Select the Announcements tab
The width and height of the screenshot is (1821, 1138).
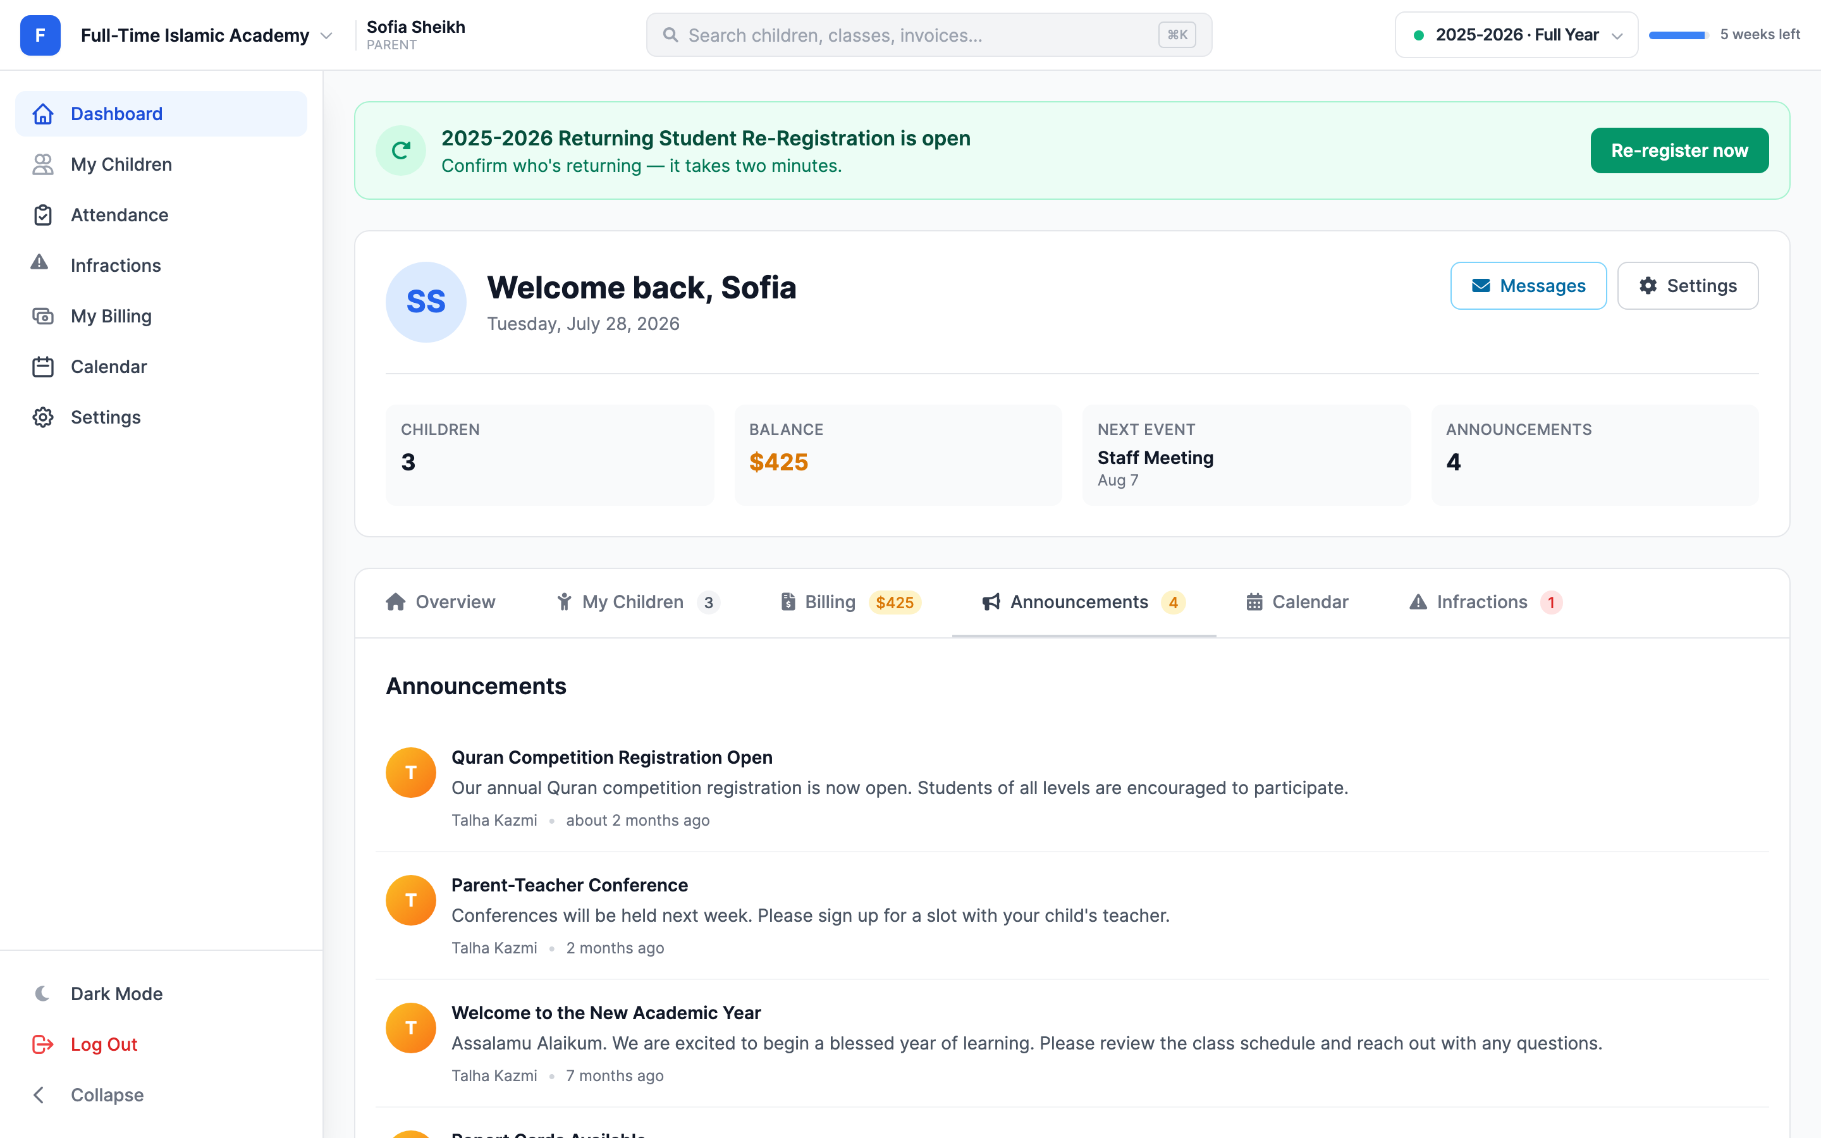1084,602
